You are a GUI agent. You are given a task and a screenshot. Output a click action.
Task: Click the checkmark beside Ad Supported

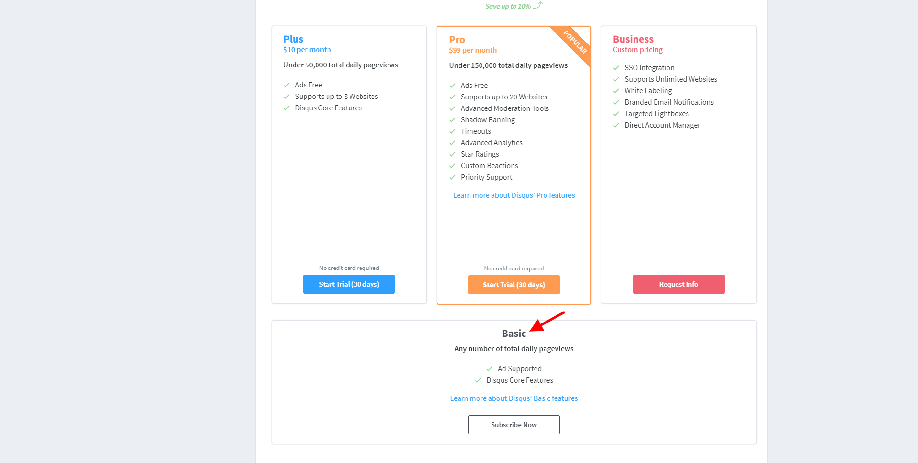coord(489,369)
